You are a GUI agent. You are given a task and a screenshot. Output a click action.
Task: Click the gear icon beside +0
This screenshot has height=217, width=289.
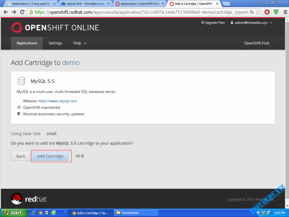pos(82,156)
